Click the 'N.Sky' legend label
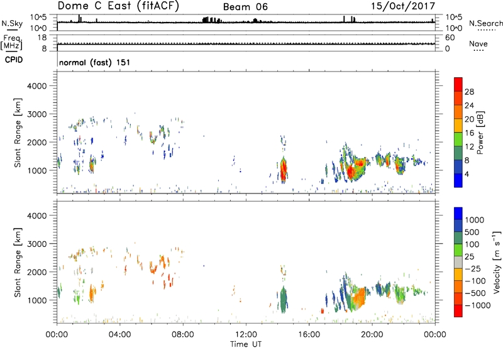The width and height of the screenshot is (503, 348). pos(12,23)
